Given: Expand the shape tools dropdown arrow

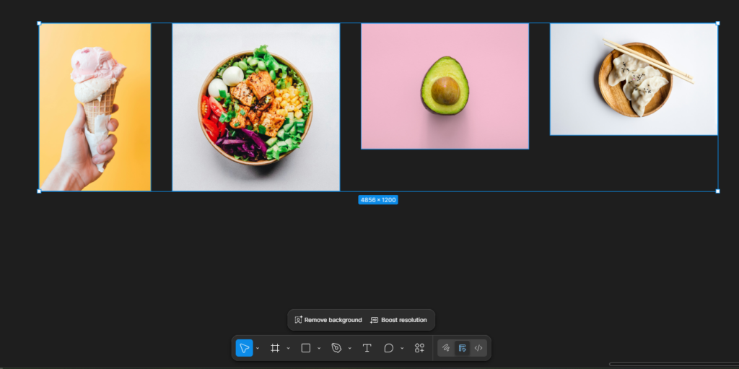Looking at the screenshot, I should pos(319,348).
